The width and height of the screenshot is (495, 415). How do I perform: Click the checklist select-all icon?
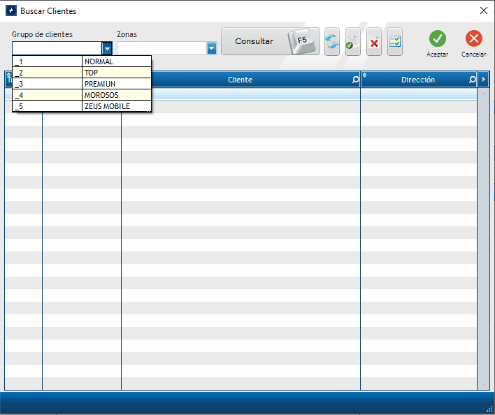[395, 42]
